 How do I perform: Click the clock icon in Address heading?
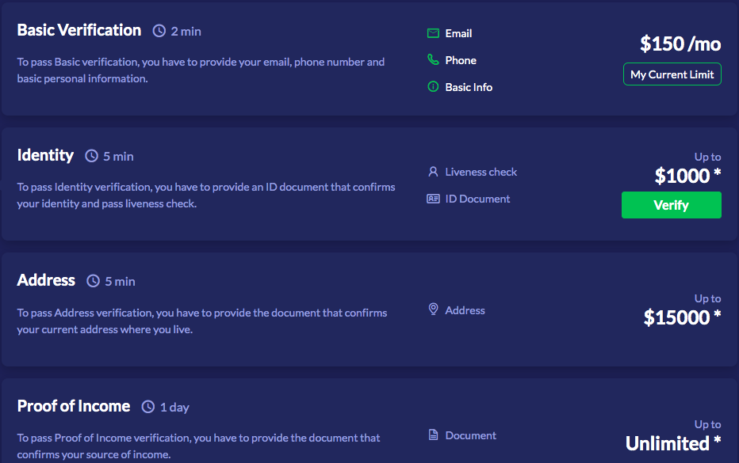(x=94, y=281)
